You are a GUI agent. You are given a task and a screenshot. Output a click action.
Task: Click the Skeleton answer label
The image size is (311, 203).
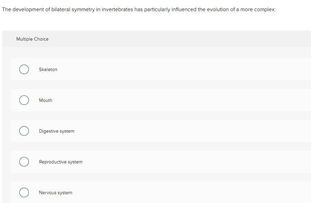pyautogui.click(x=48, y=69)
